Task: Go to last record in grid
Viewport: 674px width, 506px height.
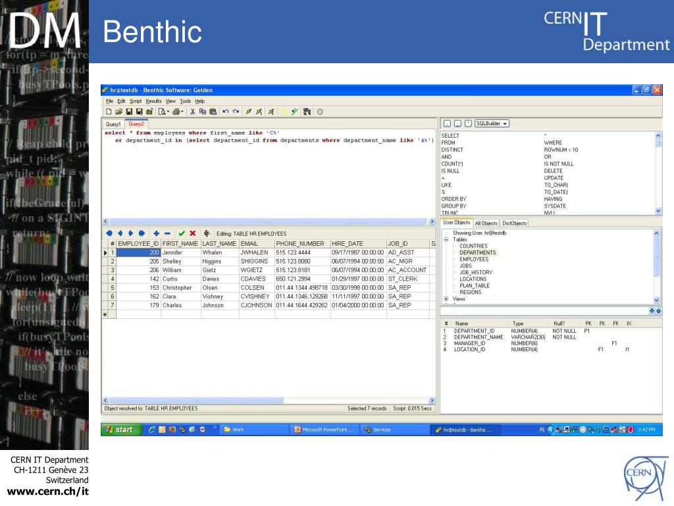Action: point(142,233)
